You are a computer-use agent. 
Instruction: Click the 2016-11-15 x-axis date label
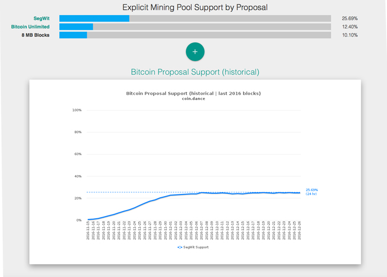tap(88, 230)
